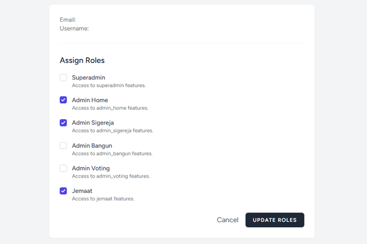Click the Admin Sigereja label text
This screenshot has height=244, width=367.
[93, 123]
